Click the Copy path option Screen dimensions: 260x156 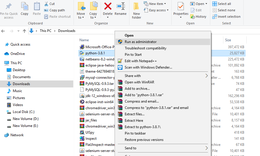[x=54, y=10]
